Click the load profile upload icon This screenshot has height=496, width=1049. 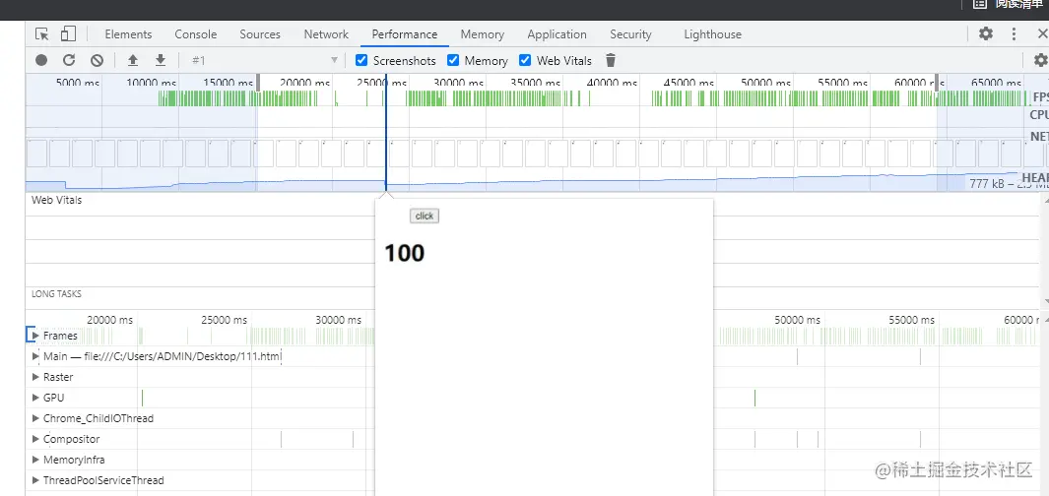point(132,60)
